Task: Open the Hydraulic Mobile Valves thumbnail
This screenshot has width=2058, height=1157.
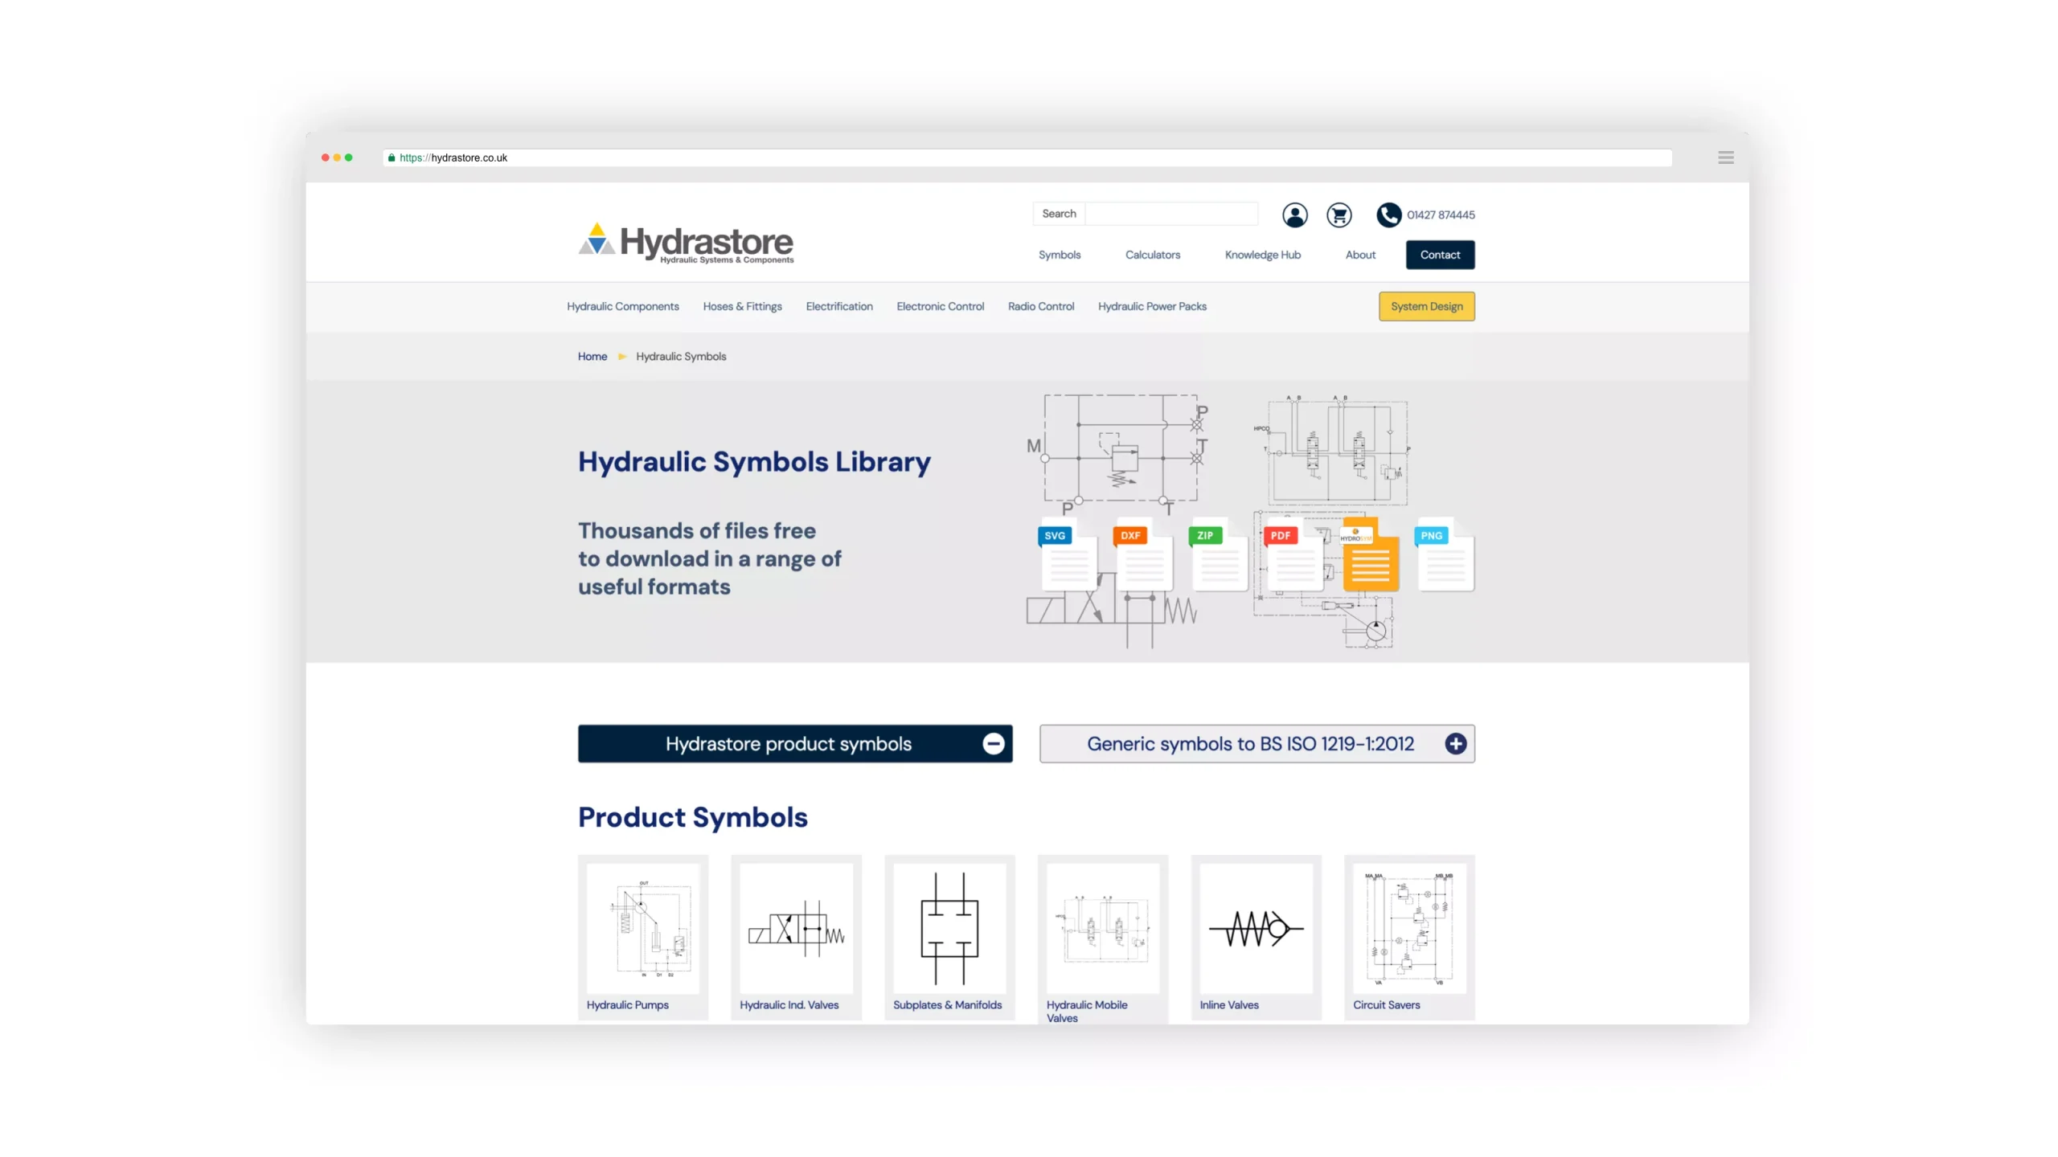Action: pyautogui.click(x=1102, y=928)
